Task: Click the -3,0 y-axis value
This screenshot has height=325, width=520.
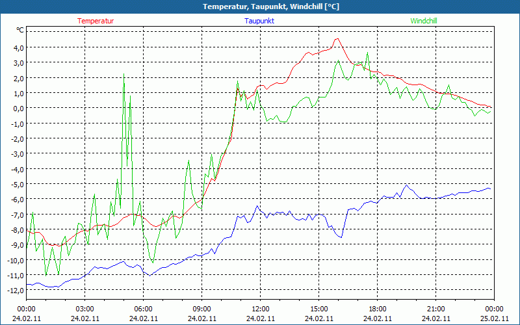Action: pos(18,154)
